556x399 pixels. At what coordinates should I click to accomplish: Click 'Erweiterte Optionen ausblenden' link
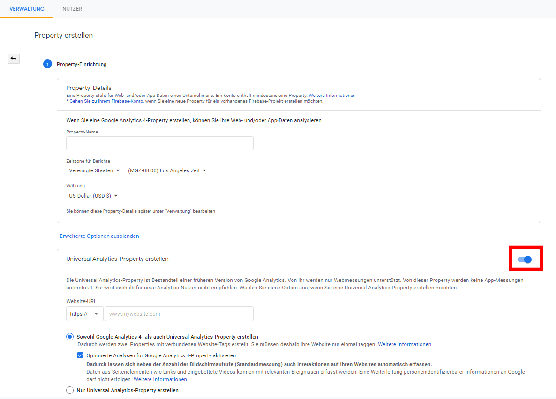point(99,236)
